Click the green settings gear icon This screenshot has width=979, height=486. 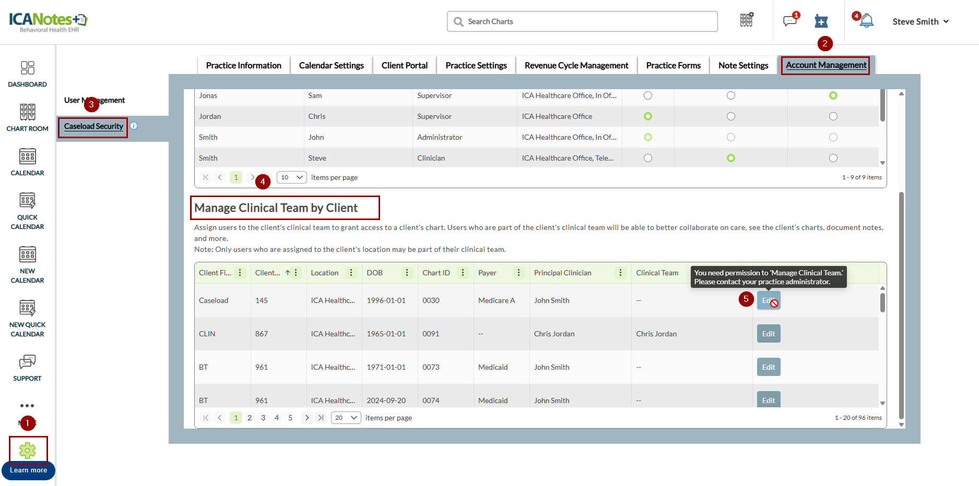pyautogui.click(x=28, y=450)
